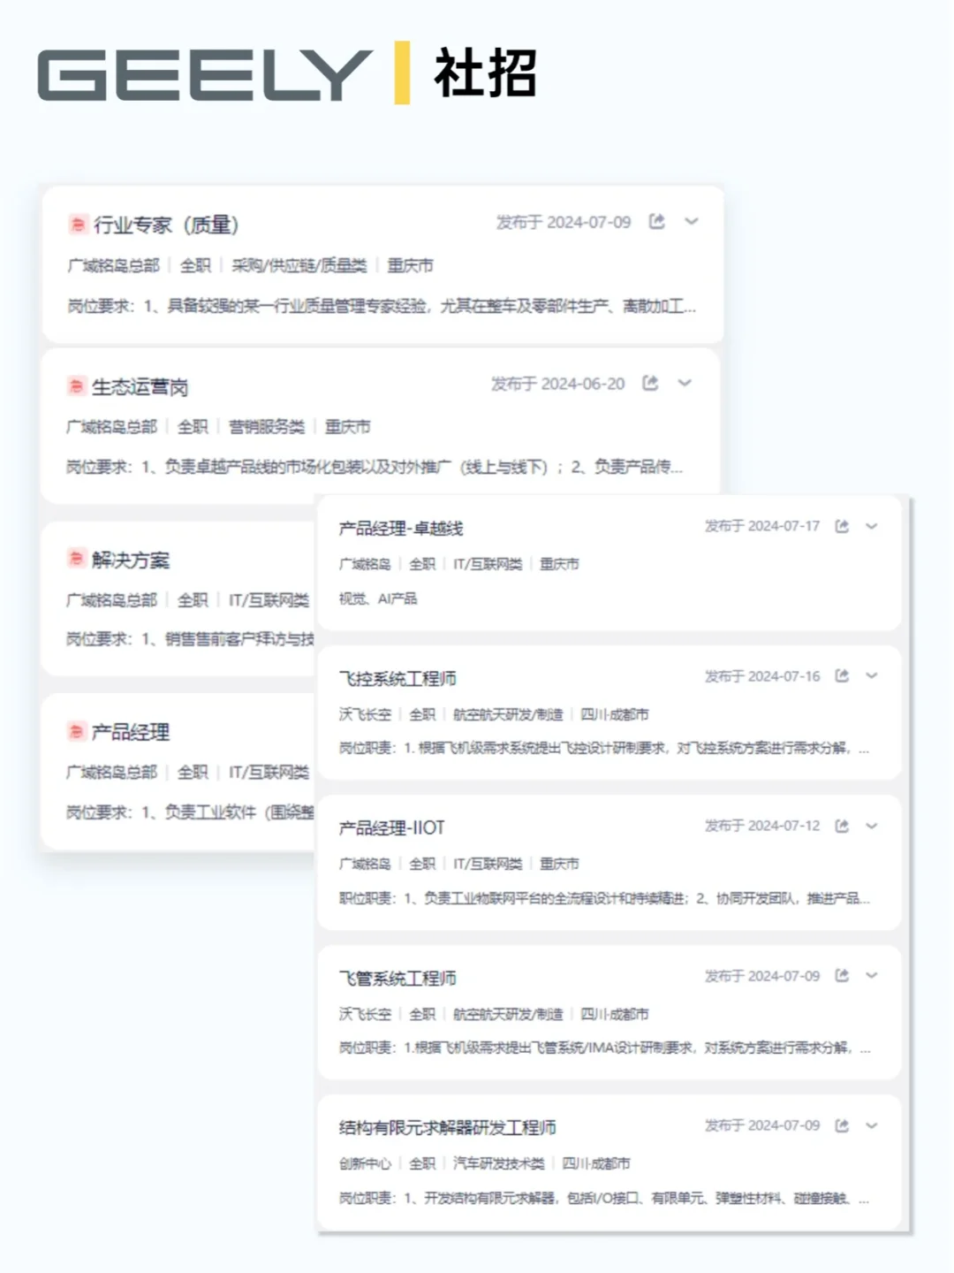Expand the 生态运营岗 job card
This screenshot has width=954, height=1273.
[x=685, y=383]
